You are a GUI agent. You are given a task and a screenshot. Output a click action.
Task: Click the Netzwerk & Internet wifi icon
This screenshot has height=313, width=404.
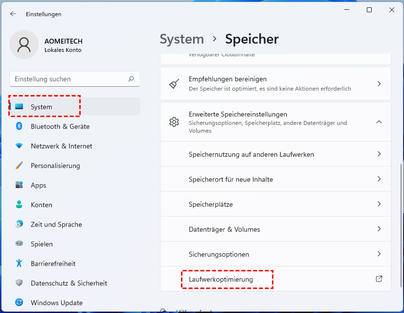coord(19,146)
